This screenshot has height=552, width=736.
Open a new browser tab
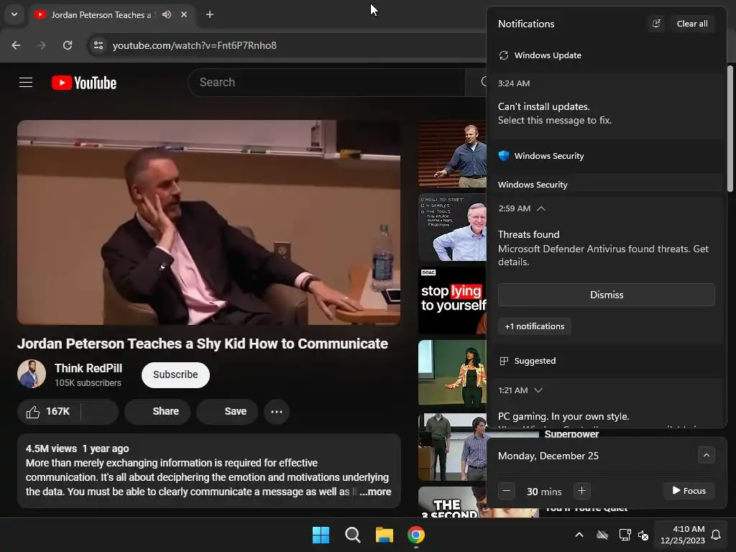(x=210, y=14)
